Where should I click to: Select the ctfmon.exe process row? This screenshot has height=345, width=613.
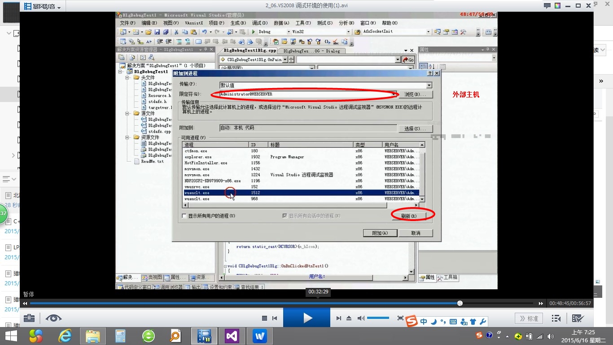pyautogui.click(x=301, y=151)
